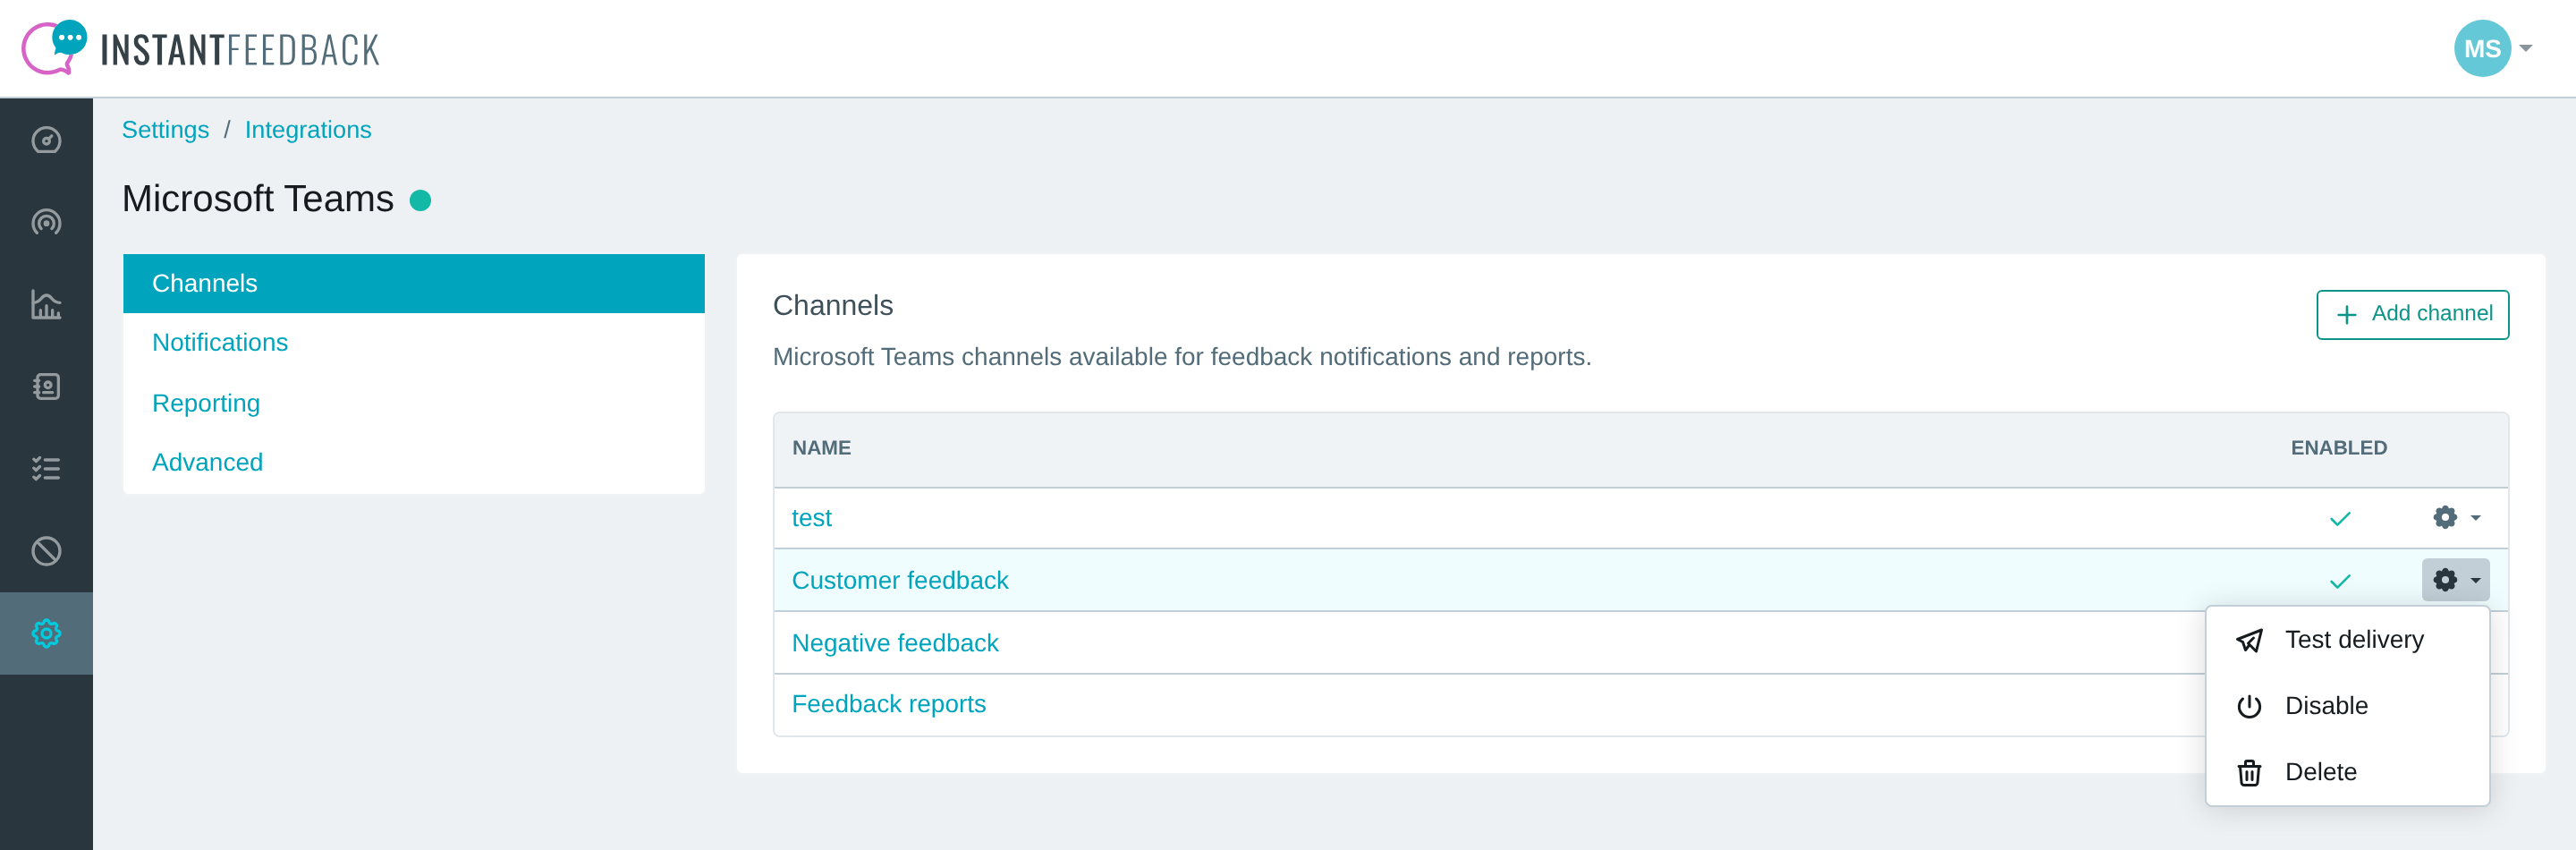Go to Settings breadcrumb link
Screen dimensions: 2576x850
coord(165,130)
